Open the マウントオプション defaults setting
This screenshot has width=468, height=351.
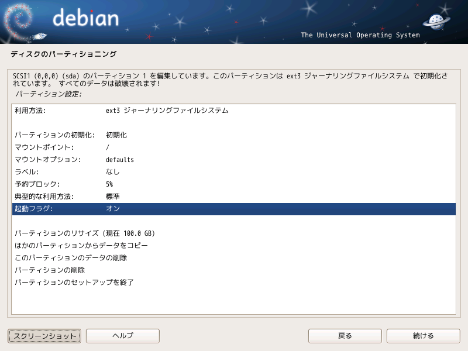click(234, 160)
